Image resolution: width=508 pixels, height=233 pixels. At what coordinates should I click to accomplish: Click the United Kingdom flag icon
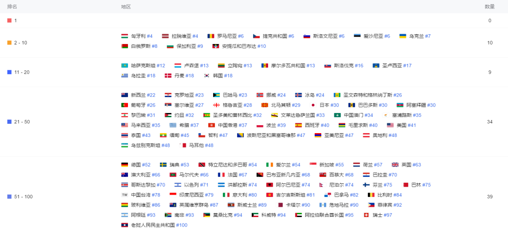click(395, 165)
